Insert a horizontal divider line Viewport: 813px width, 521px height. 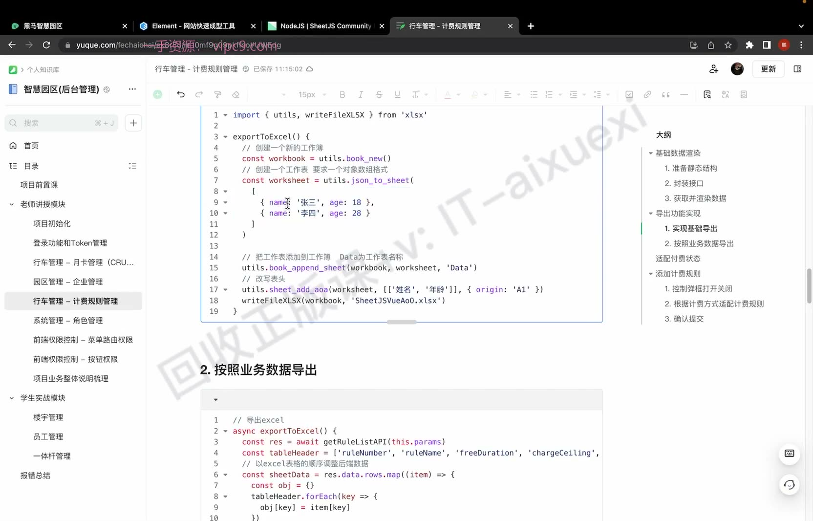tap(684, 94)
